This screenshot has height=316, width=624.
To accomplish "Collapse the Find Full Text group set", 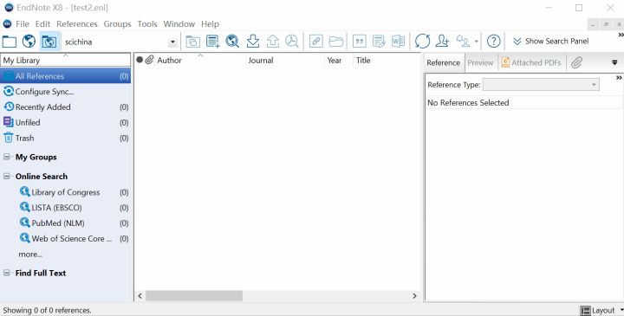I will (x=7, y=273).
